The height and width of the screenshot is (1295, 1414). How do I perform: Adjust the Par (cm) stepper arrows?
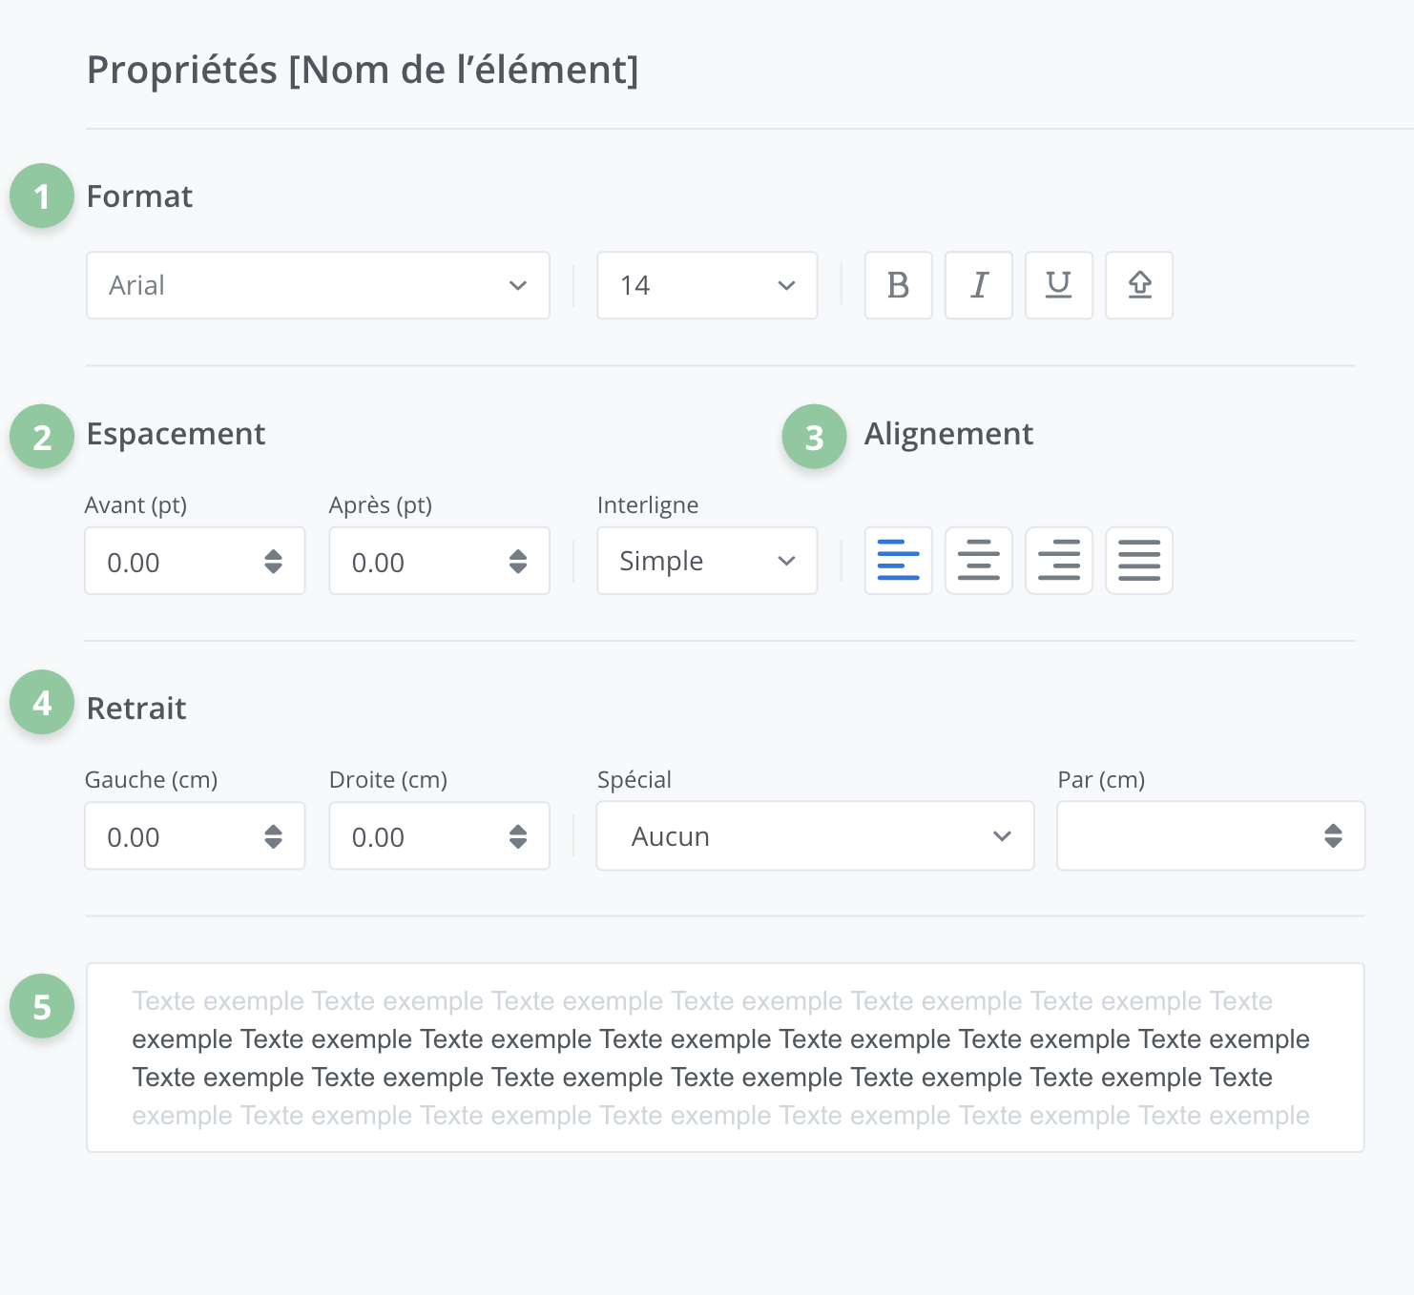tap(1333, 836)
